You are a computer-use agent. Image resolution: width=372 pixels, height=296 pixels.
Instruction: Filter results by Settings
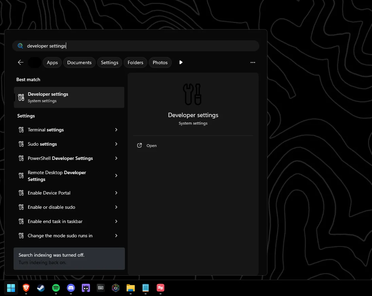tap(109, 62)
